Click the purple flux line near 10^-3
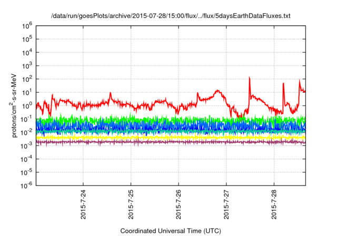The width and height of the screenshot is (337, 236). (x=171, y=142)
